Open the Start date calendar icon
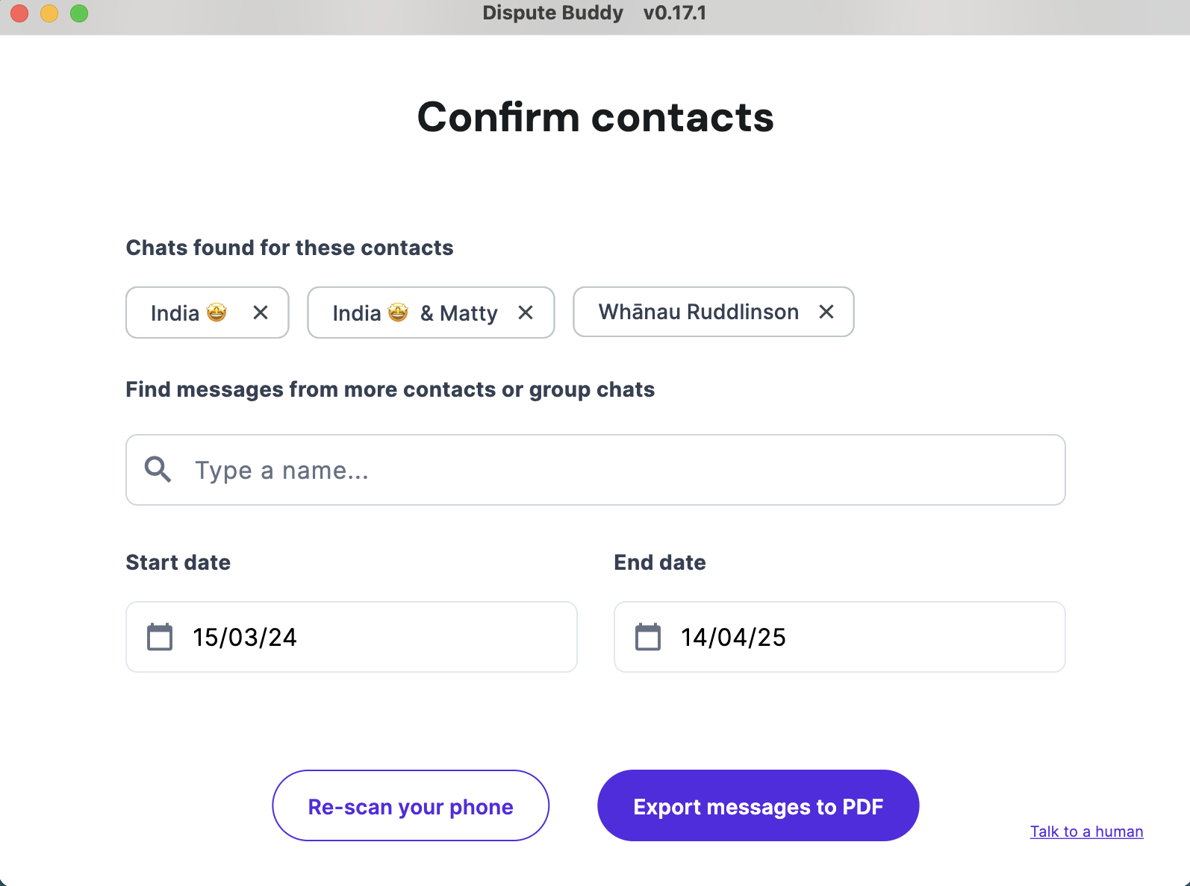 click(160, 637)
